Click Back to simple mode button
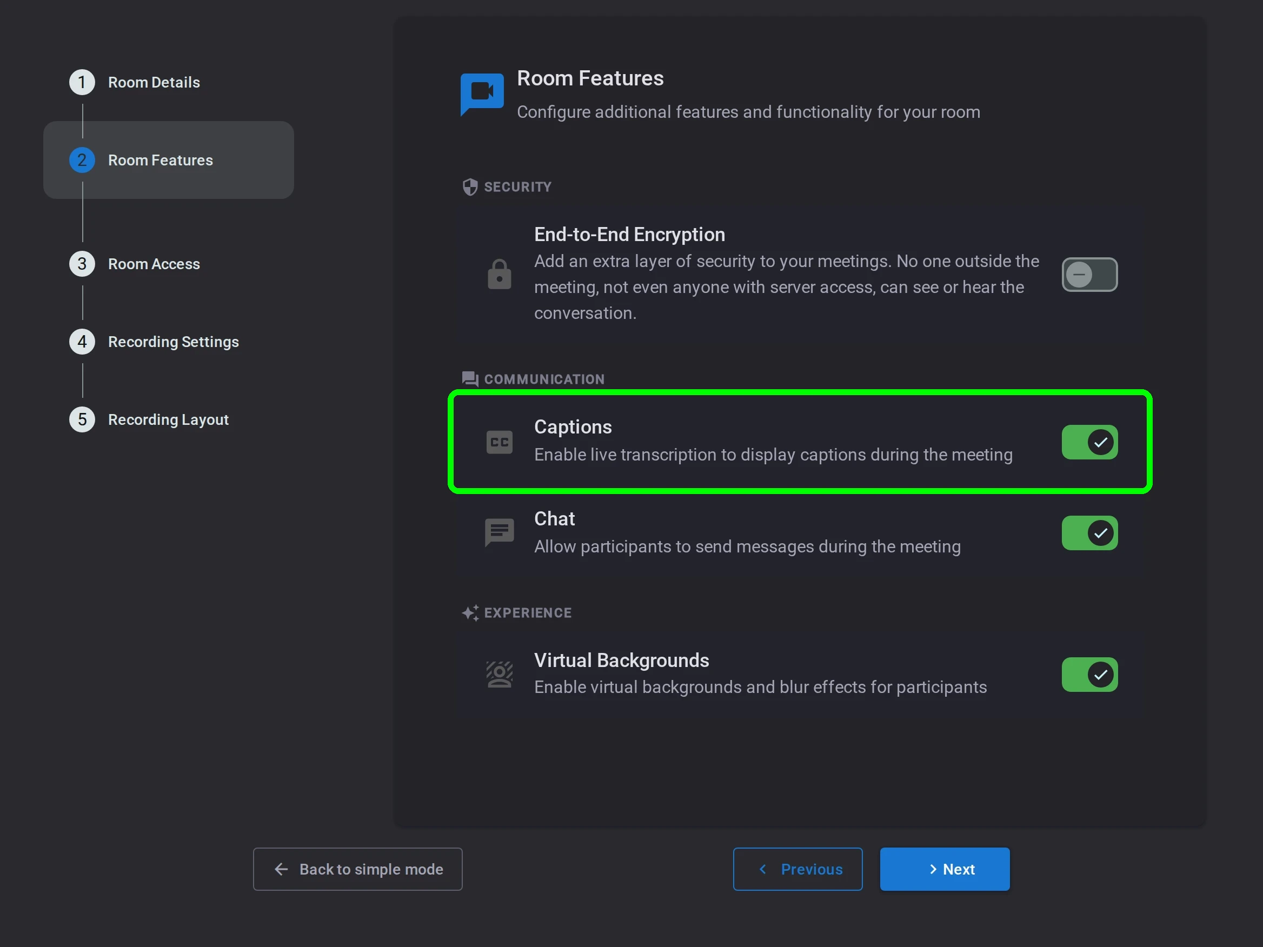 pos(358,869)
